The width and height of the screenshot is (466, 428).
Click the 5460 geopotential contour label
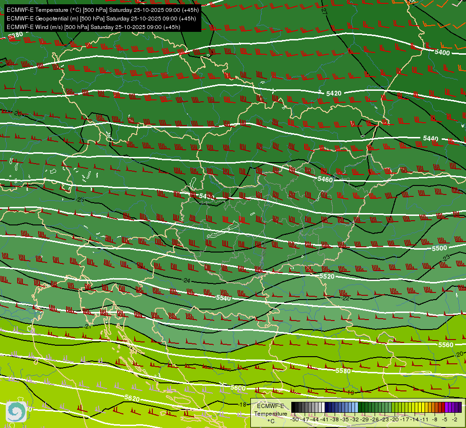(x=325, y=179)
